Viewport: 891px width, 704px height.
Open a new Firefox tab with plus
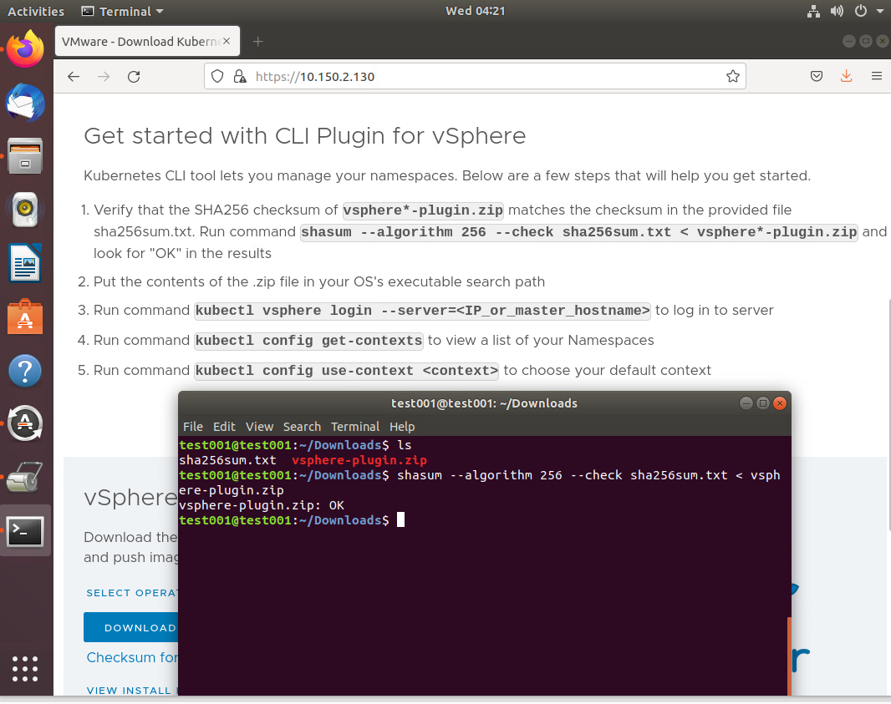(x=257, y=42)
